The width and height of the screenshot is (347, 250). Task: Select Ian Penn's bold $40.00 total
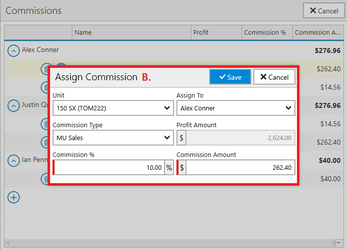tap(330, 160)
